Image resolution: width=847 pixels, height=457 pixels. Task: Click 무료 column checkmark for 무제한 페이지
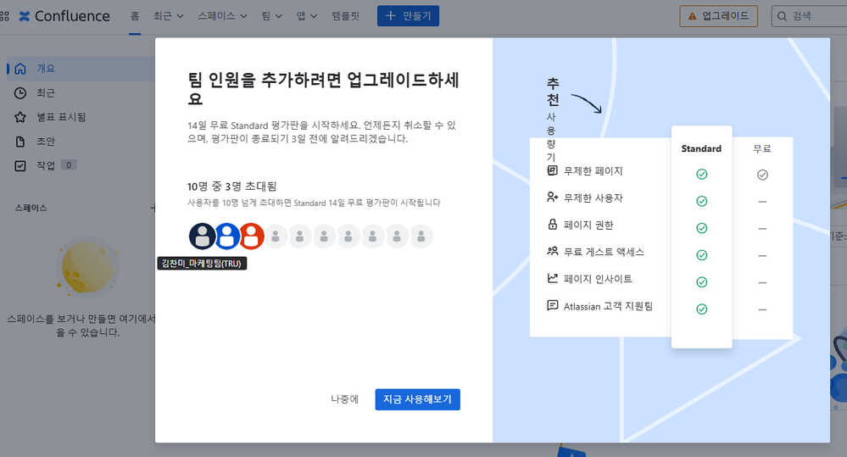pyautogui.click(x=762, y=175)
